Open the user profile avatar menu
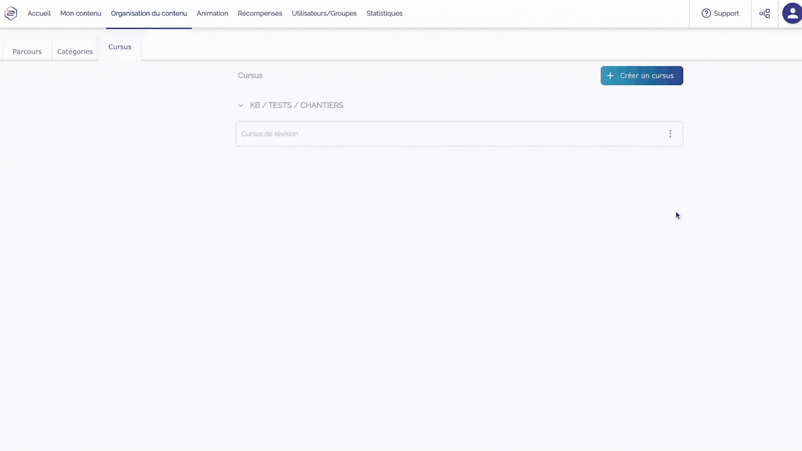The height and width of the screenshot is (451, 802). [x=792, y=13]
